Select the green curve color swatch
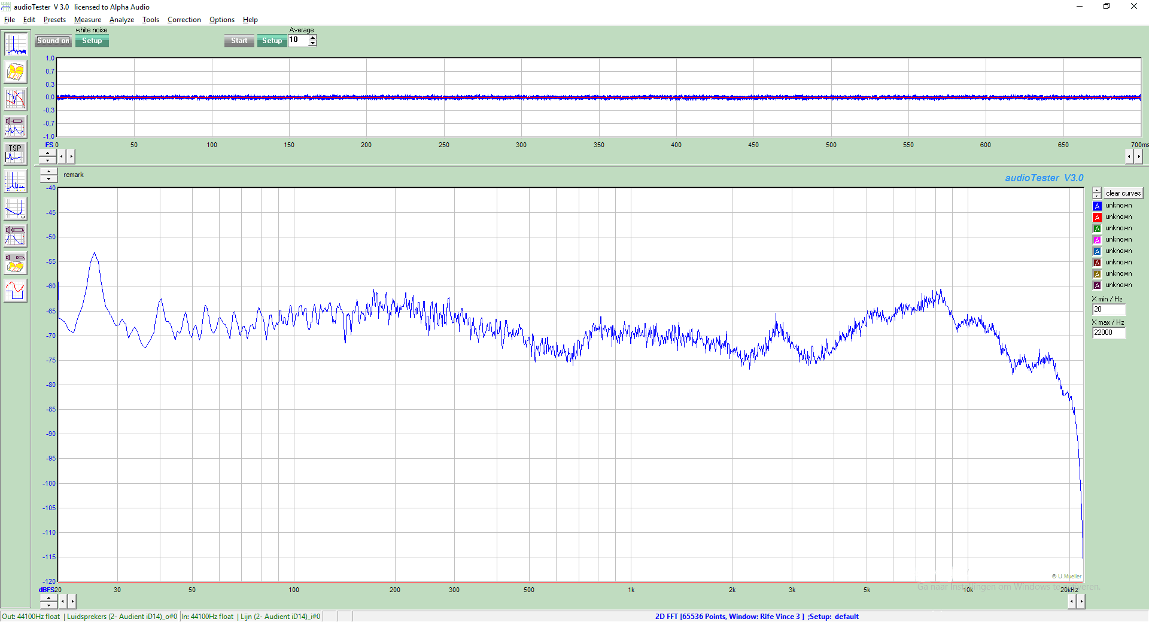Image resolution: width=1149 pixels, height=622 pixels. point(1097,228)
